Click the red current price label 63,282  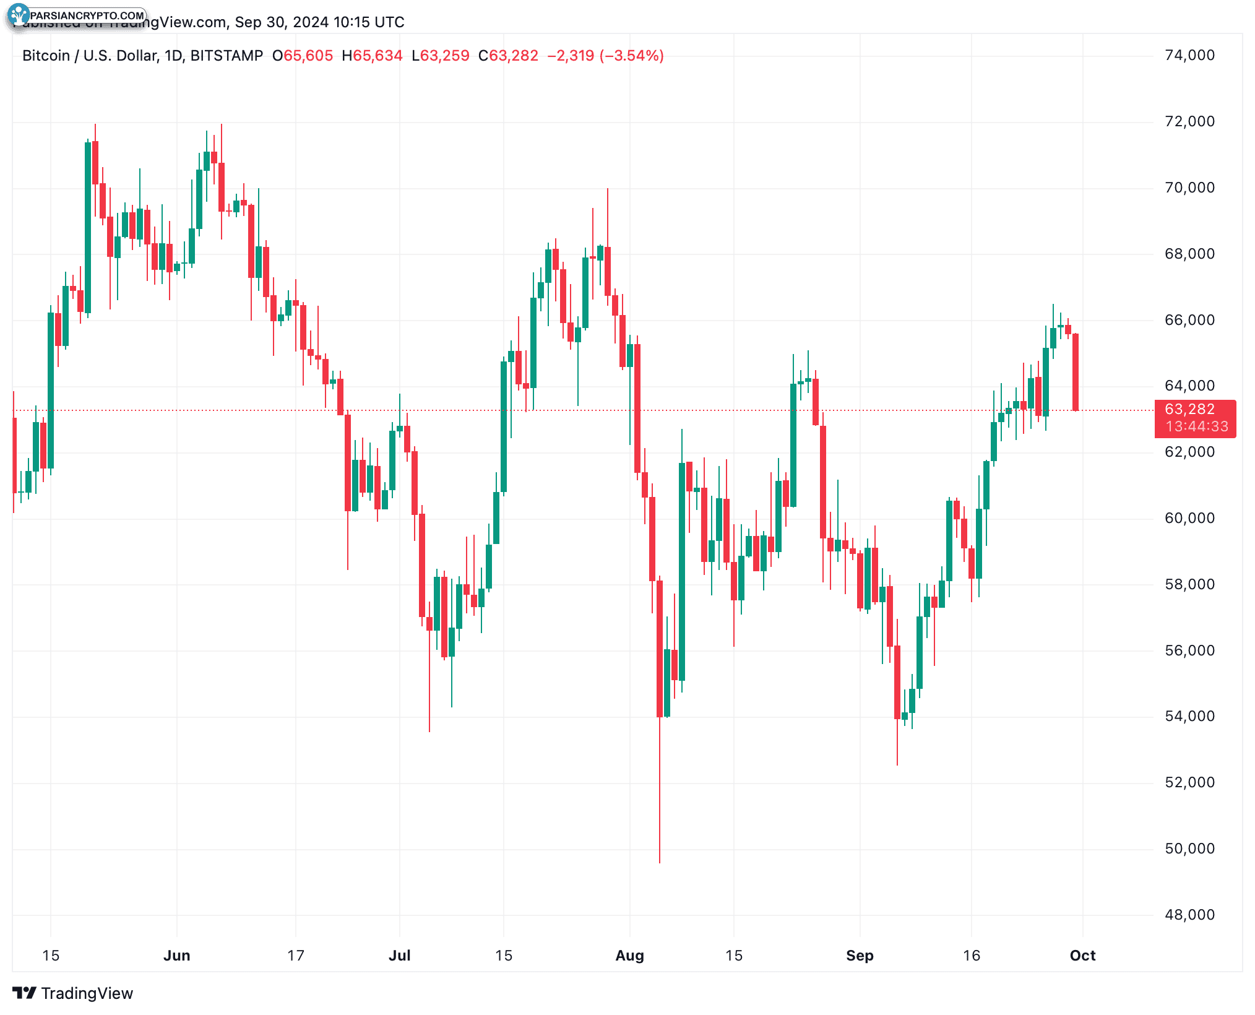[1189, 409]
